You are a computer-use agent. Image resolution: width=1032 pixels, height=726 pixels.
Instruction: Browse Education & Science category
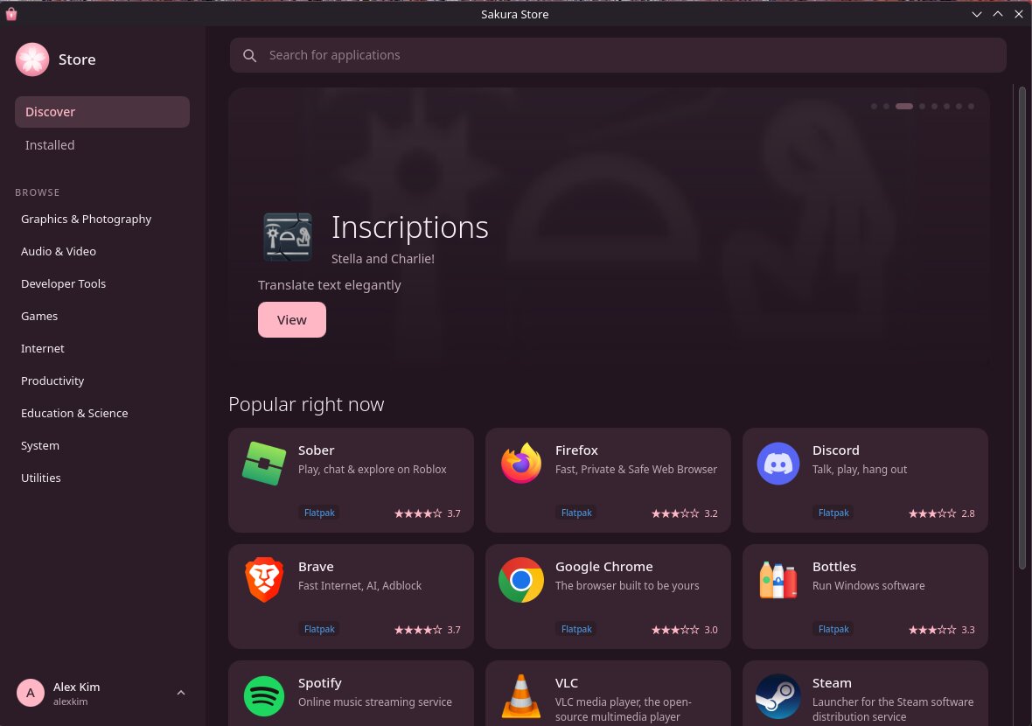102,414
